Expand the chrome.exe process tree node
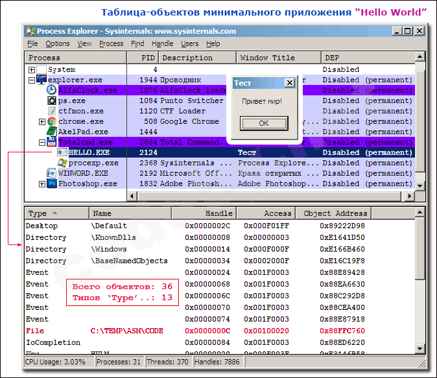The width and height of the screenshot is (437, 378). (42, 122)
